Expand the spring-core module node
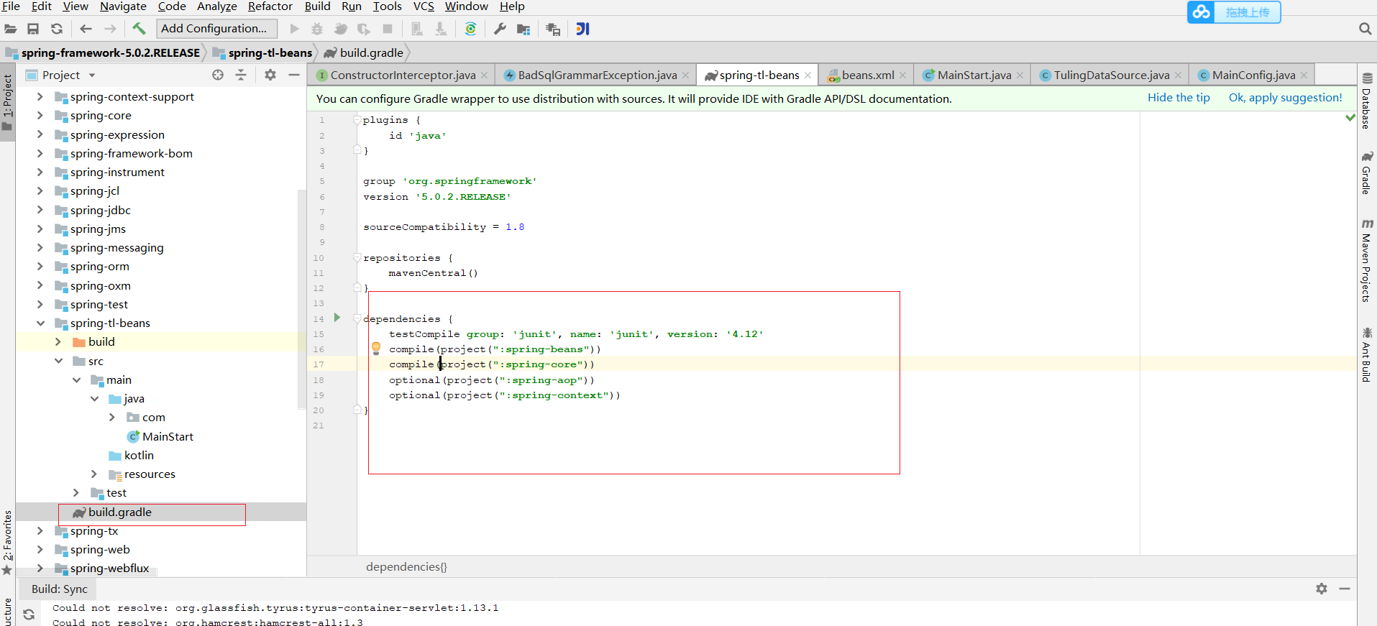Image resolution: width=1377 pixels, height=626 pixels. (x=40, y=115)
